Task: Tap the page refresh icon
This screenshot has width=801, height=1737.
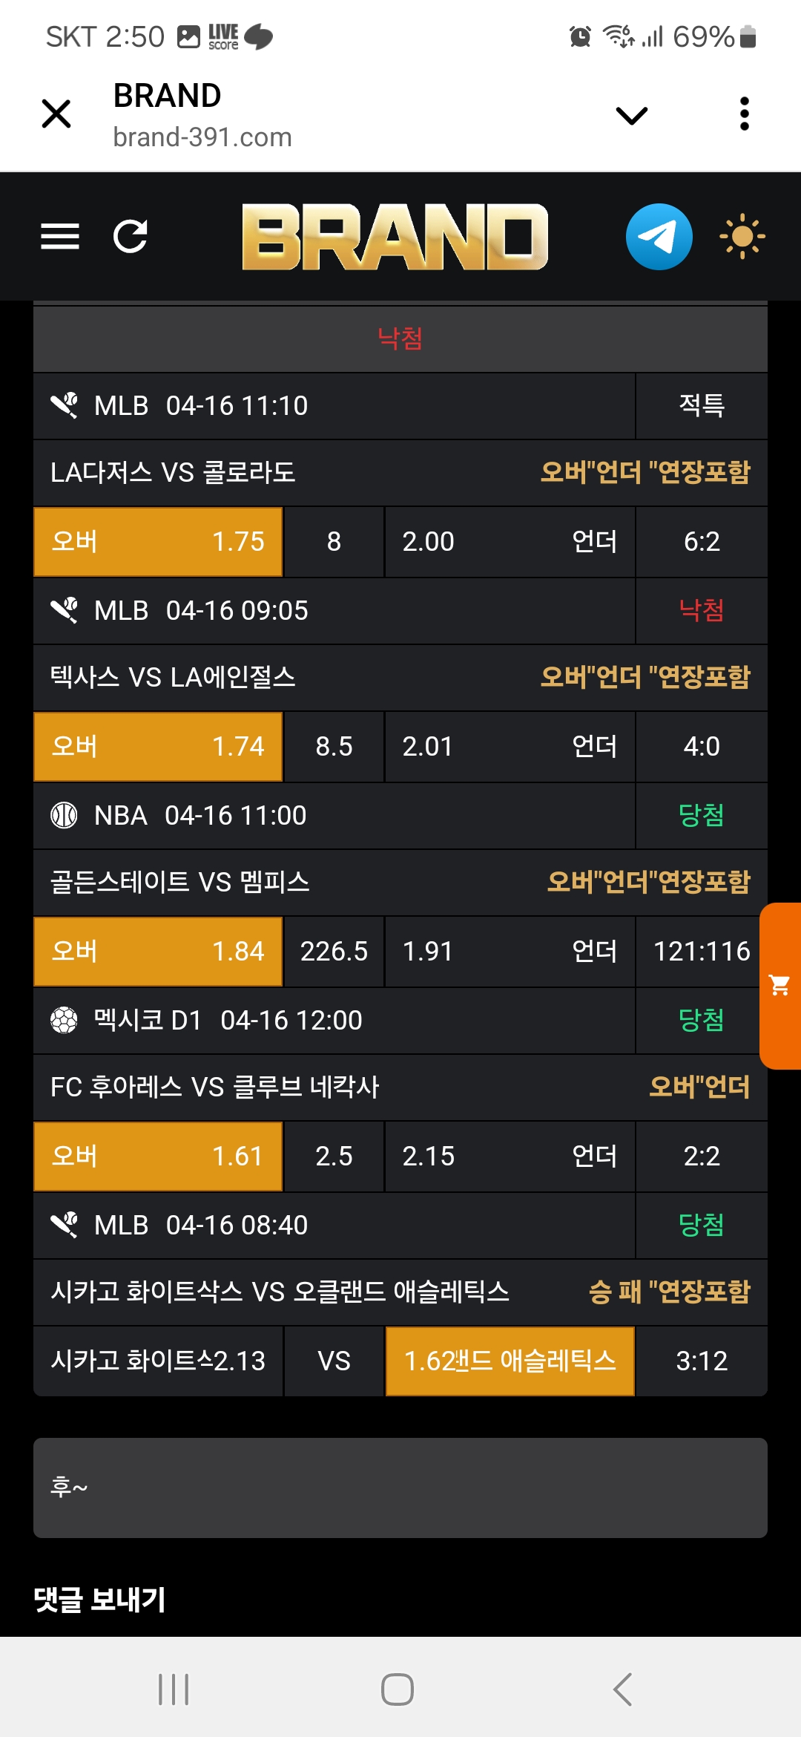Action: [x=131, y=237]
